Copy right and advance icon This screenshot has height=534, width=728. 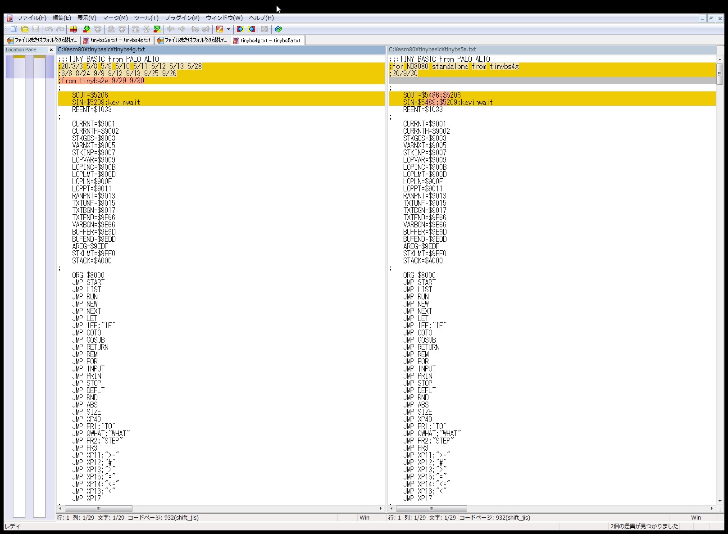[195, 29]
